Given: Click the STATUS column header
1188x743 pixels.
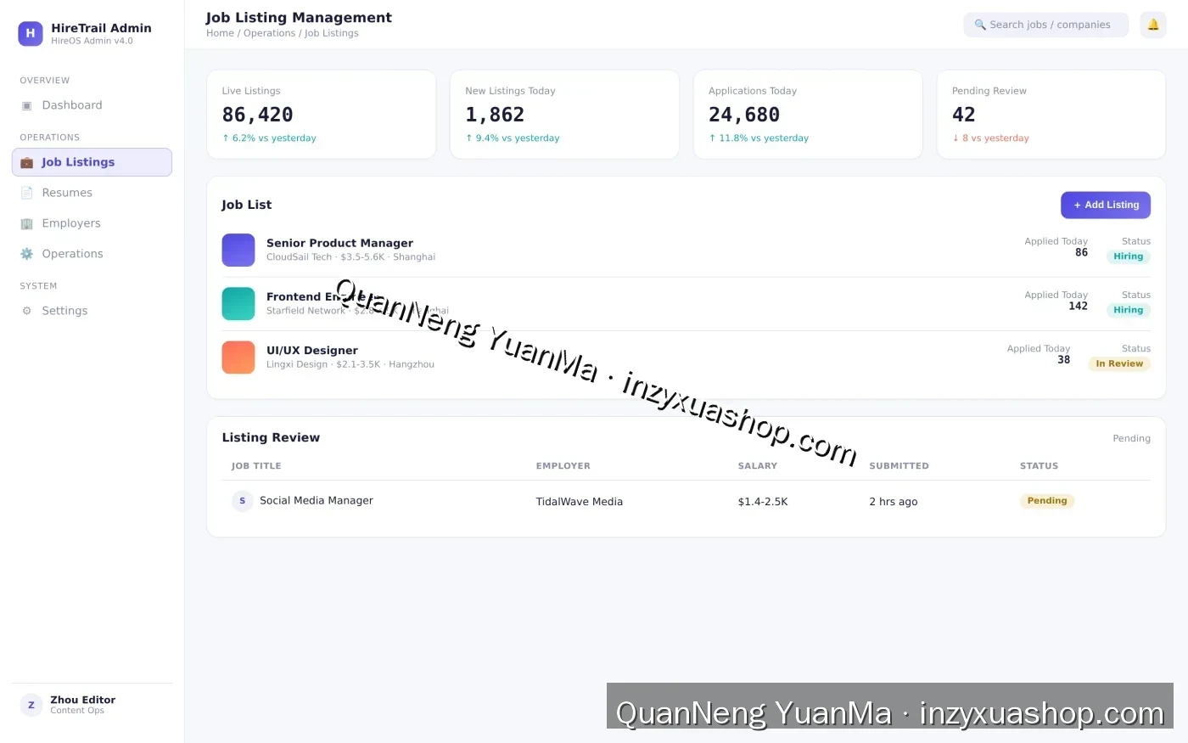Looking at the screenshot, I should pyautogui.click(x=1039, y=466).
